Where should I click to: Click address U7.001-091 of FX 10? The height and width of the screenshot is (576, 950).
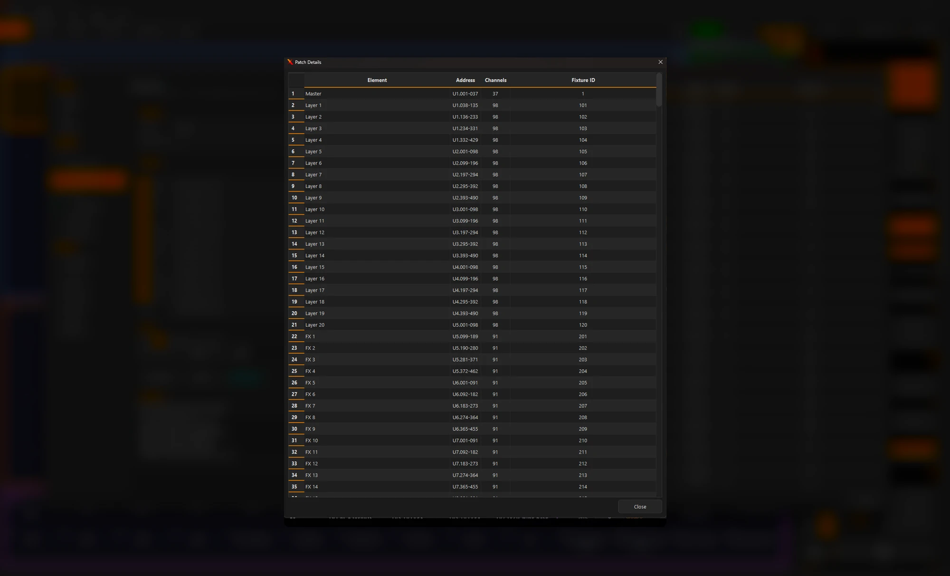(x=465, y=441)
